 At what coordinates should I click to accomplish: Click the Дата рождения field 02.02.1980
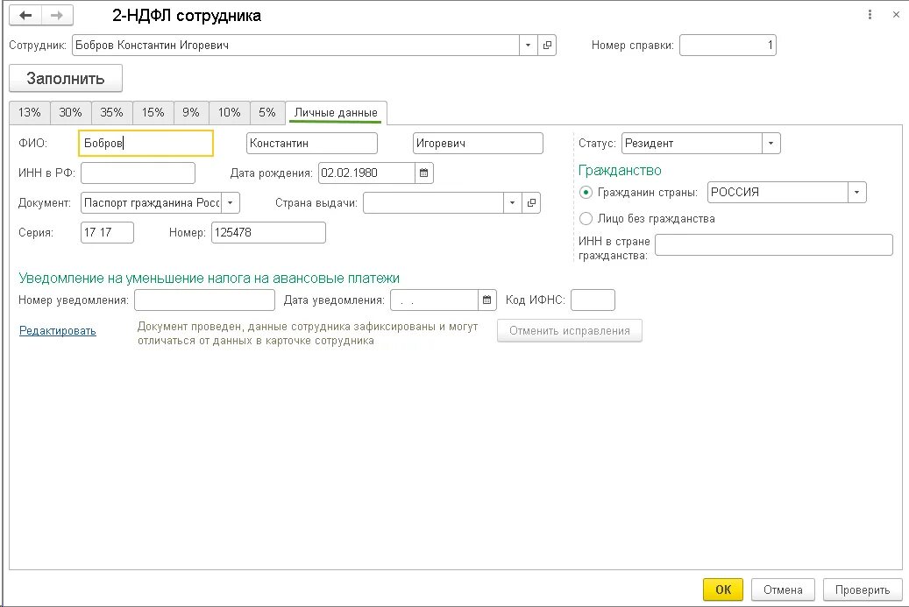(x=367, y=173)
